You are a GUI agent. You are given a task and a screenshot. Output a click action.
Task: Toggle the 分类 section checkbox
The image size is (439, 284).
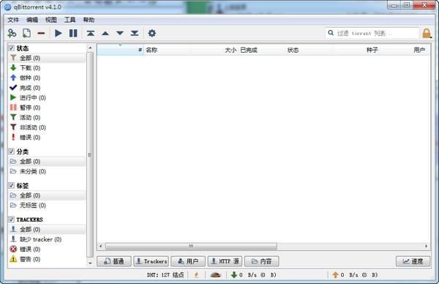[11, 152]
